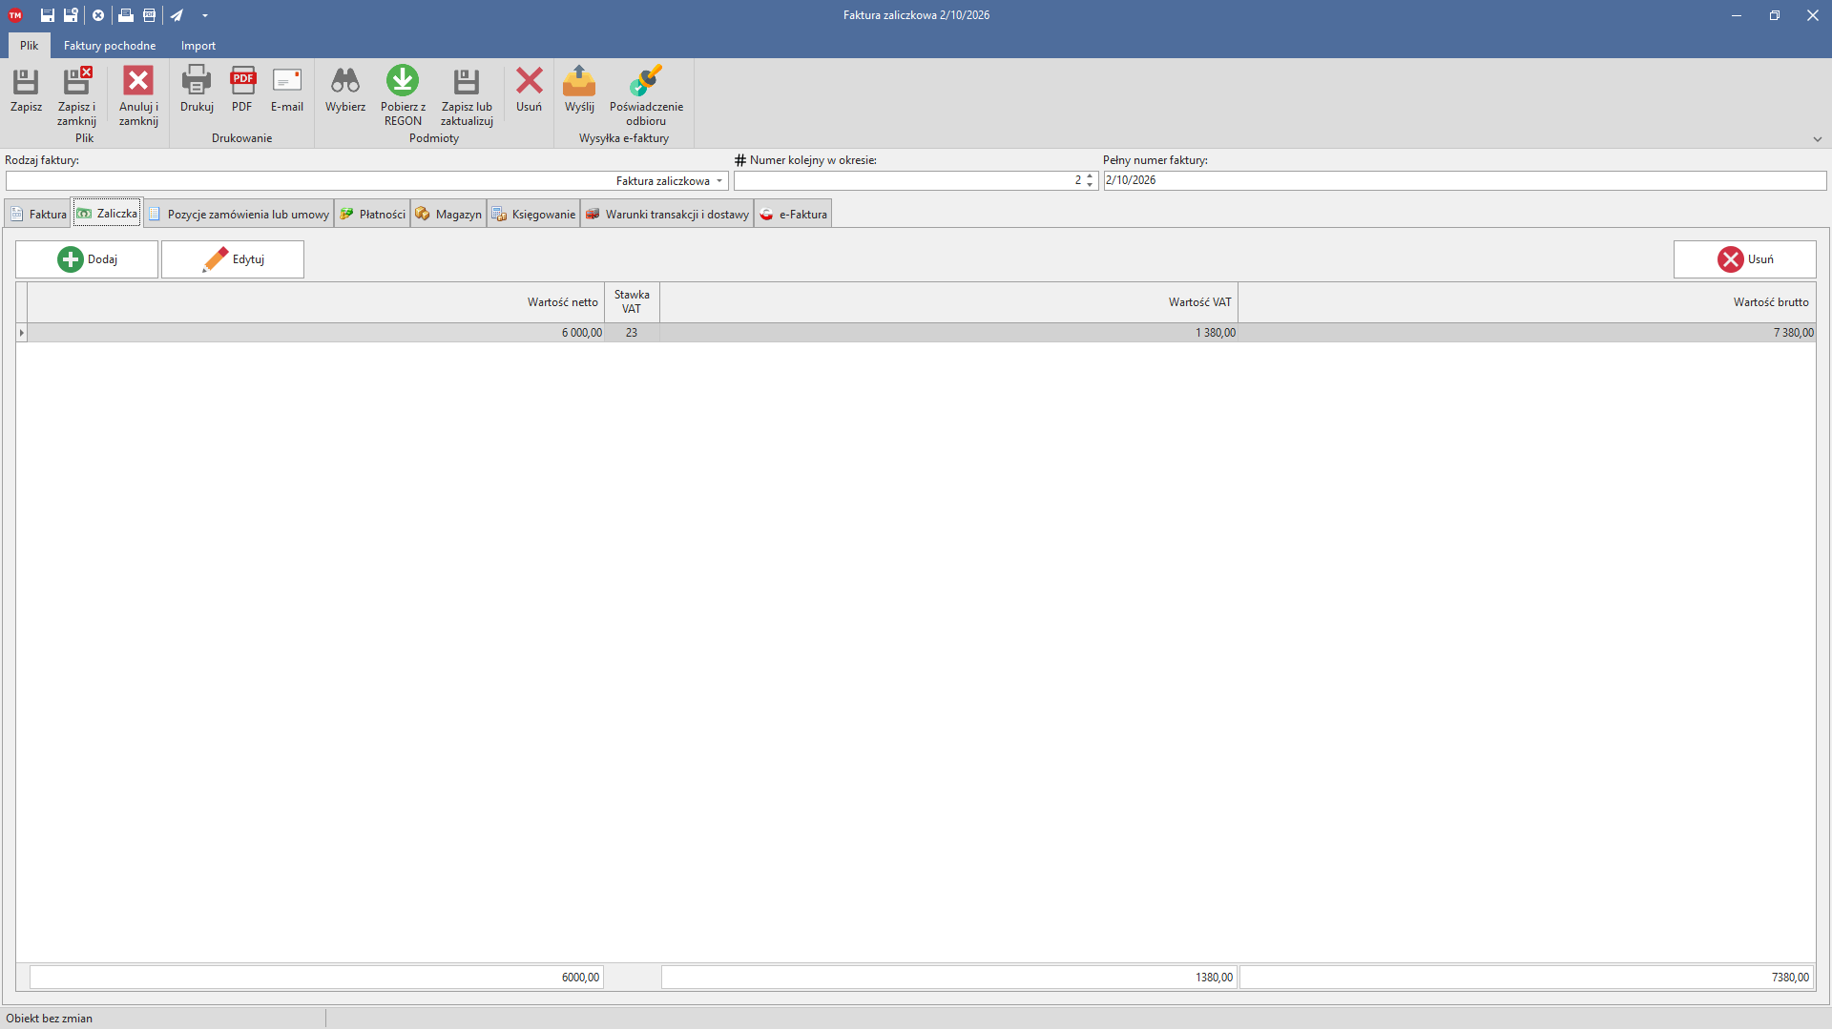Click the Zapisz save icon in ribbon
The width and height of the screenshot is (1832, 1030).
26,81
